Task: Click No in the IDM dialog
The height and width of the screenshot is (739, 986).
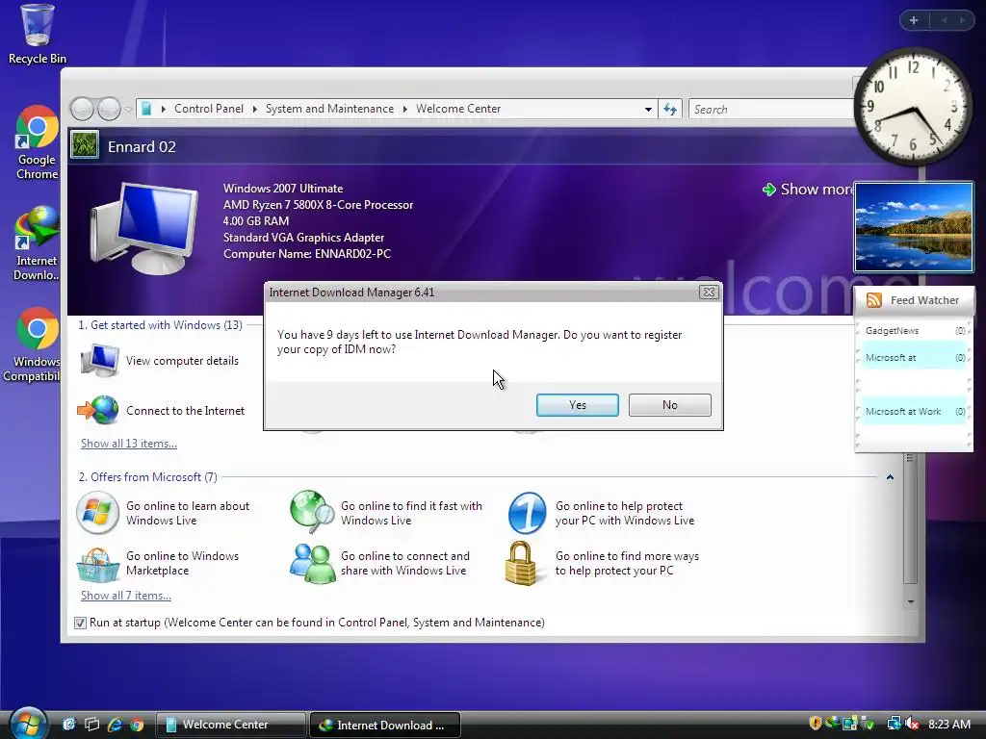Action: (670, 405)
